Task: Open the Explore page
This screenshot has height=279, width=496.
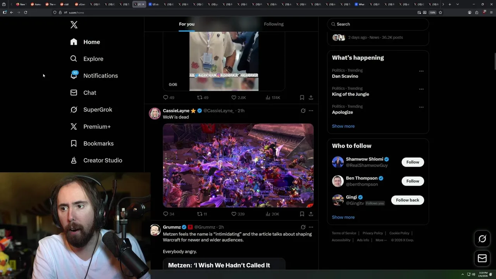Action: [x=87, y=59]
